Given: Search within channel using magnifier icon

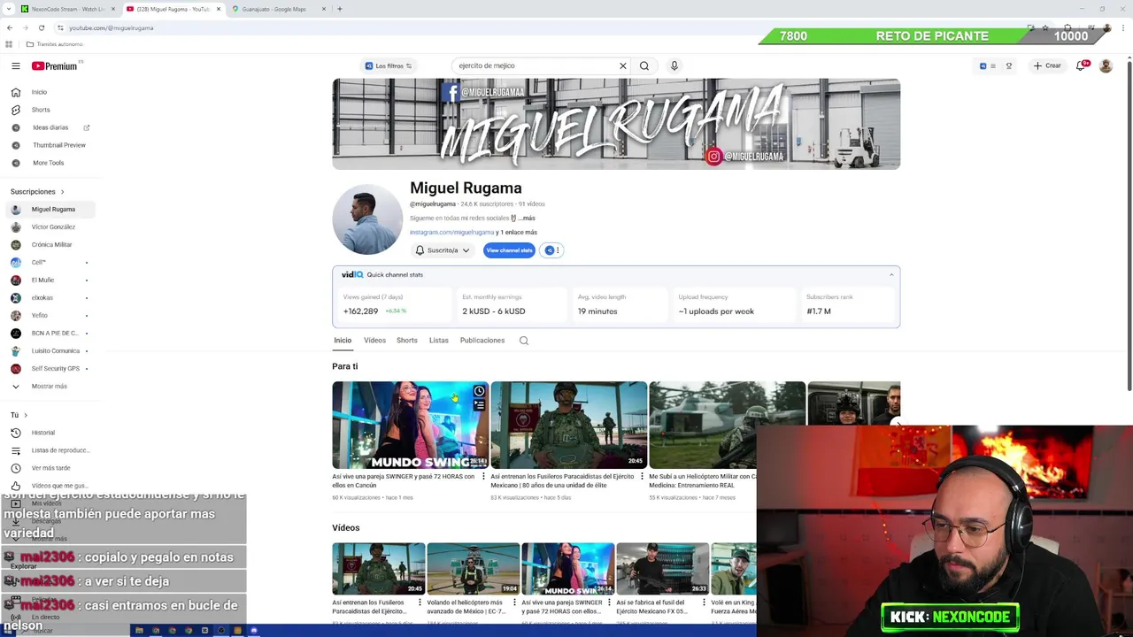Looking at the screenshot, I should 524,341.
